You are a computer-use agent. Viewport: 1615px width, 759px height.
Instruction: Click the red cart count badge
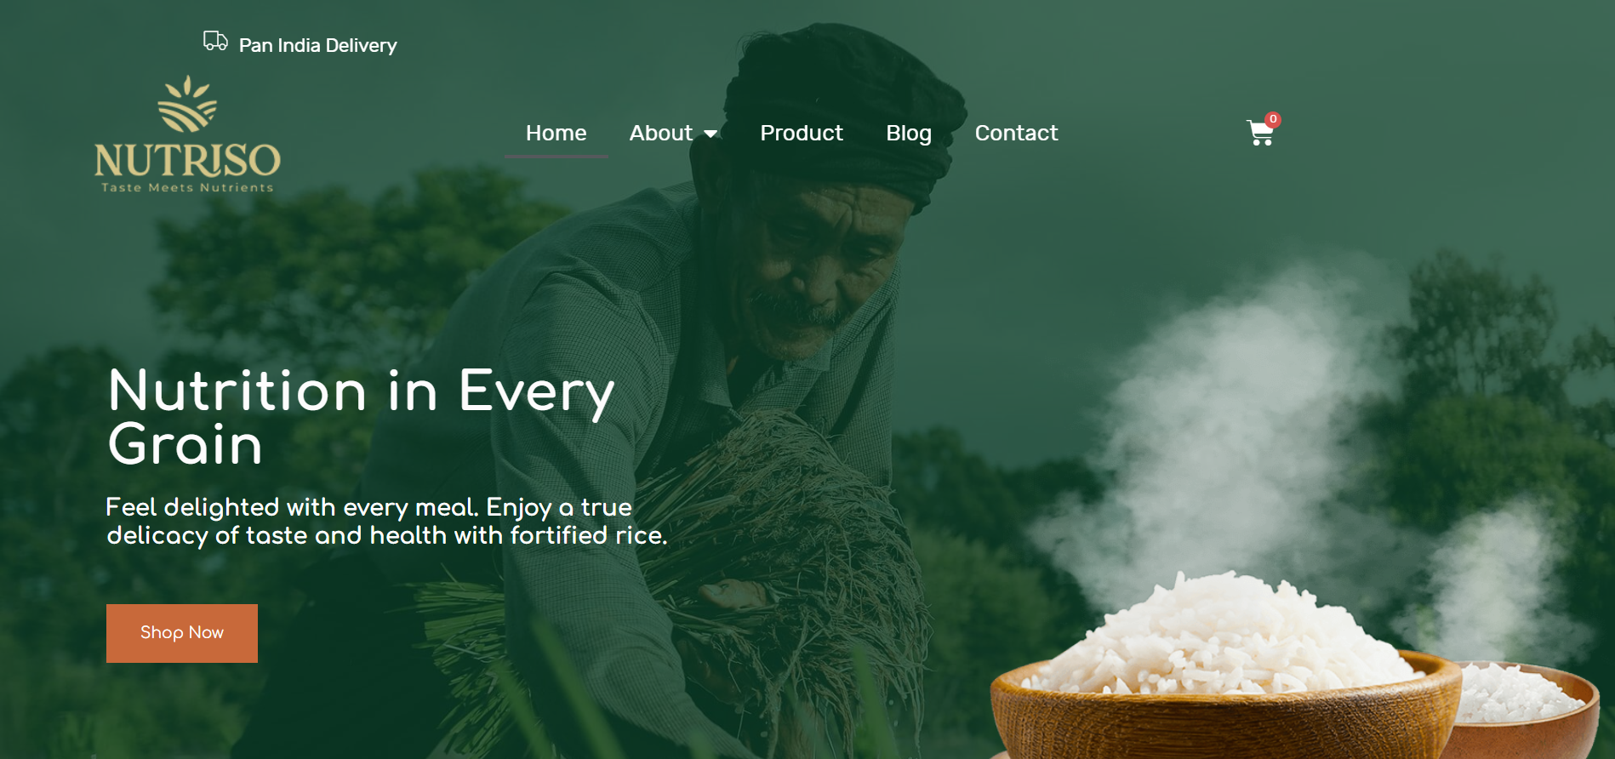[x=1273, y=119]
